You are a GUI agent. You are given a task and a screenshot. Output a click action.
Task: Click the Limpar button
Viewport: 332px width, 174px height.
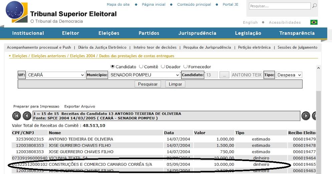(175, 84)
